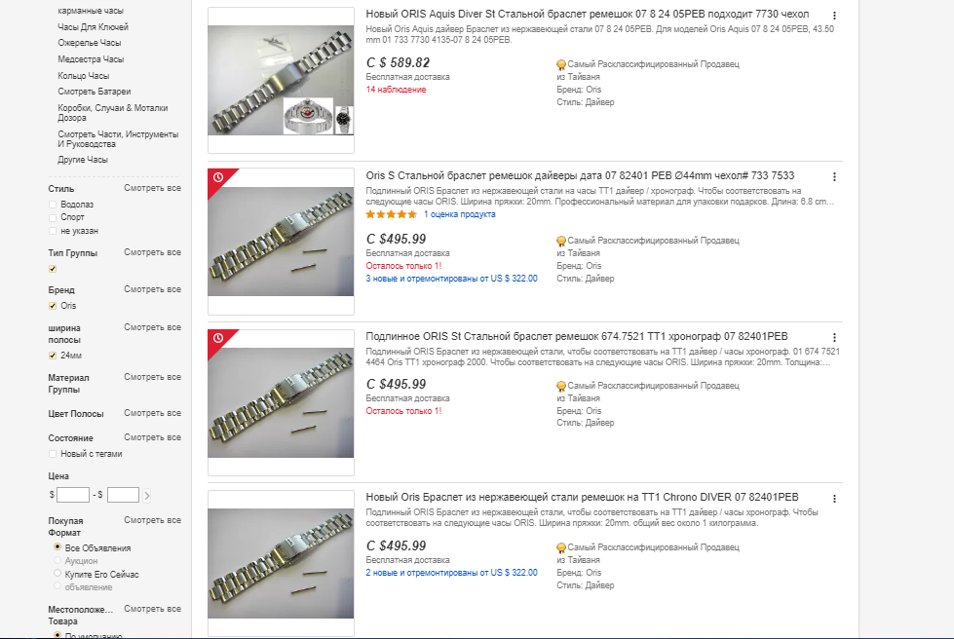The width and height of the screenshot is (954, 639).
Task: Uncheck the Oris brand filter
Action: [53, 306]
